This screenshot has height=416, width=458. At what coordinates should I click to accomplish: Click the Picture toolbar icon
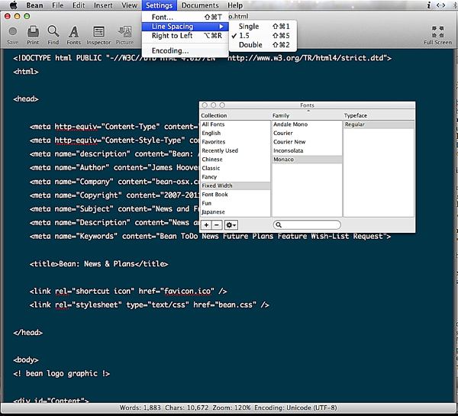pyautogui.click(x=124, y=35)
